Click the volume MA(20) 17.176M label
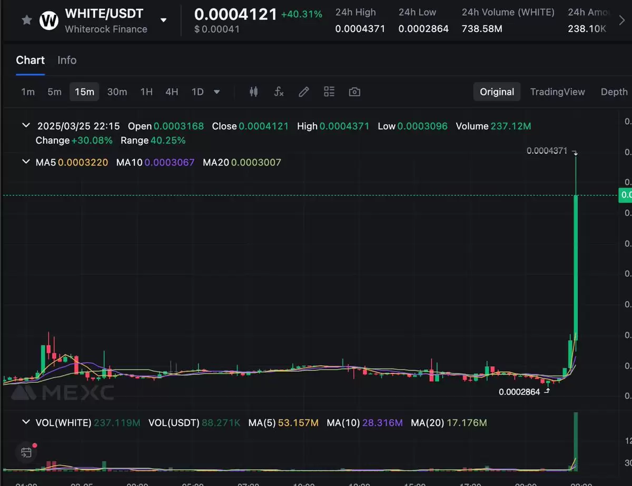 449,423
